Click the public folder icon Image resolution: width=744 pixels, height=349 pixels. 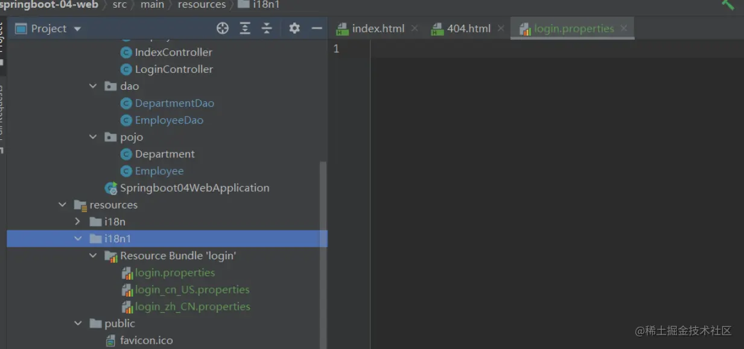pos(95,324)
